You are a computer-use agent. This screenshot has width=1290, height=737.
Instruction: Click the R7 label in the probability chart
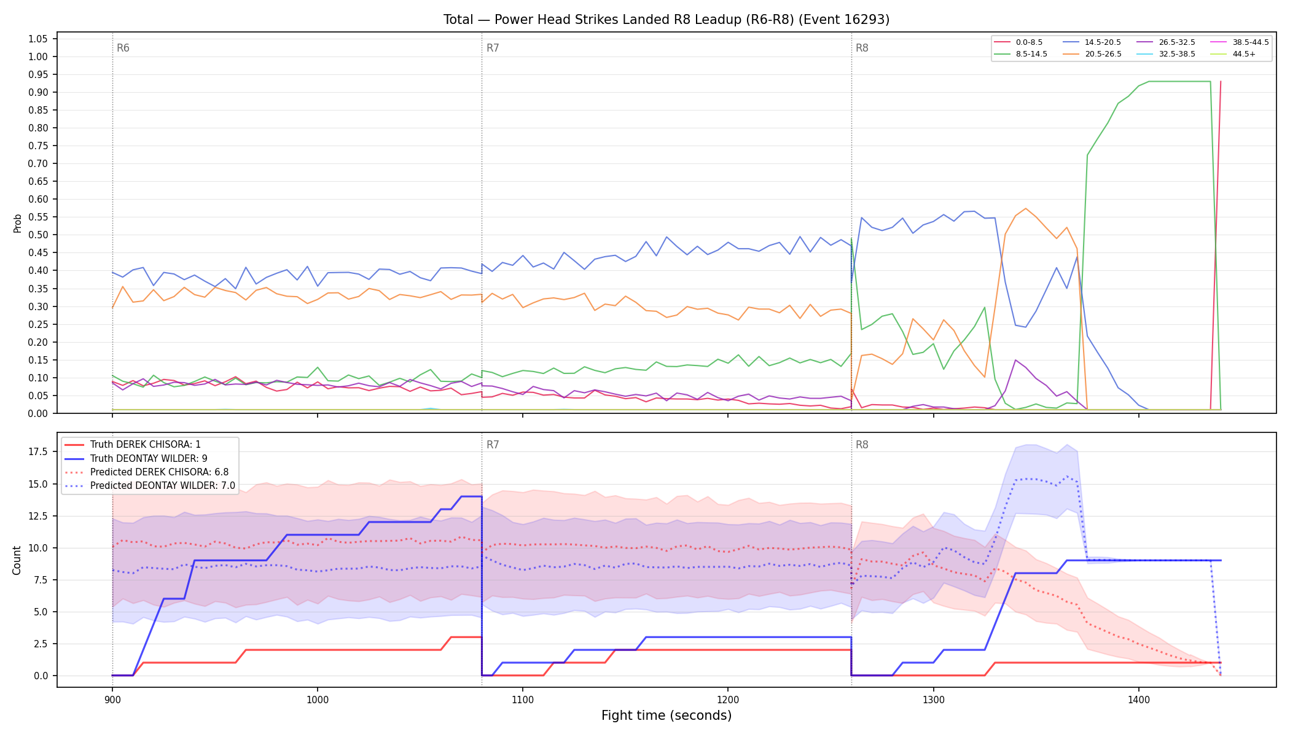(493, 48)
